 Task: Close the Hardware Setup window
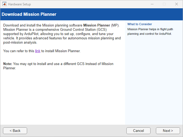click(x=177, y=4)
